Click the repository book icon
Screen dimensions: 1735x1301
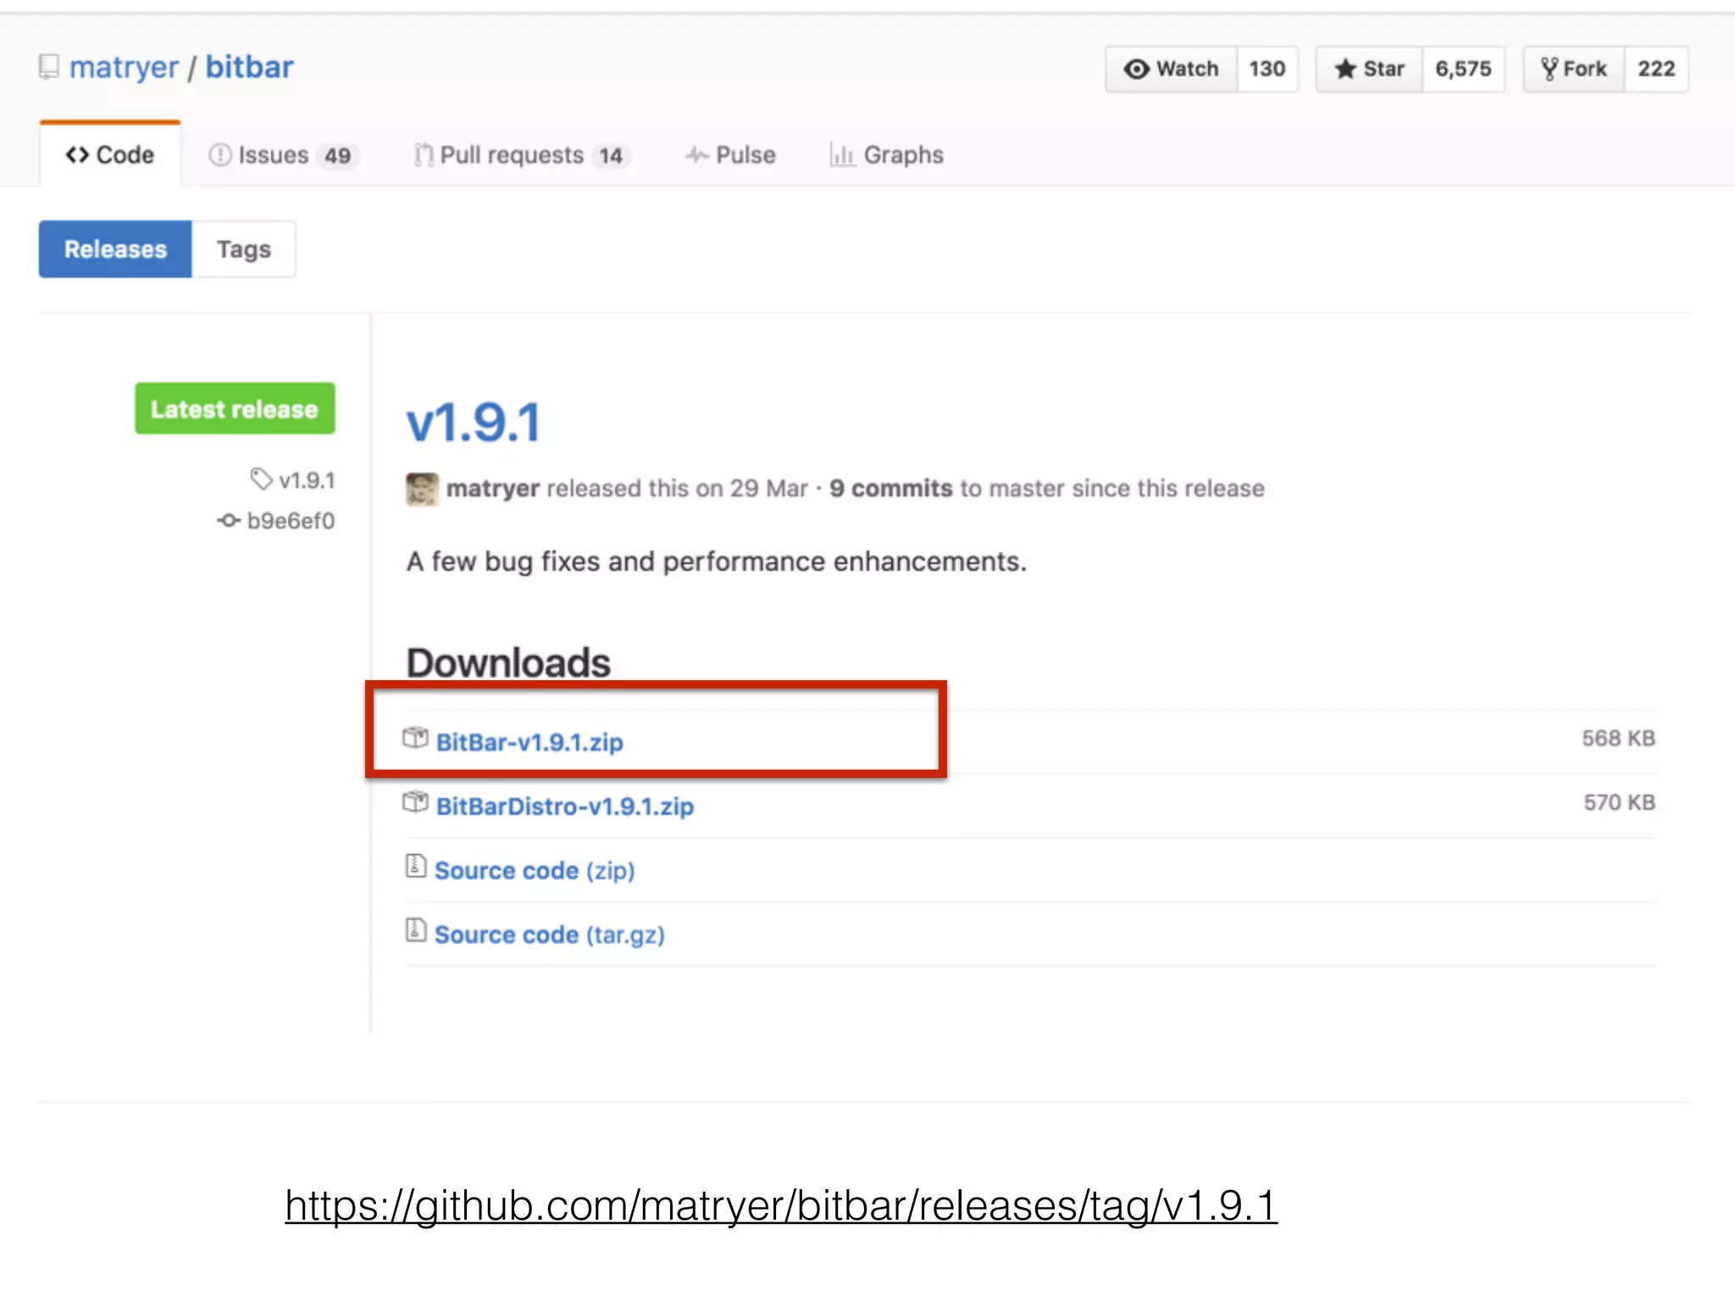49,67
